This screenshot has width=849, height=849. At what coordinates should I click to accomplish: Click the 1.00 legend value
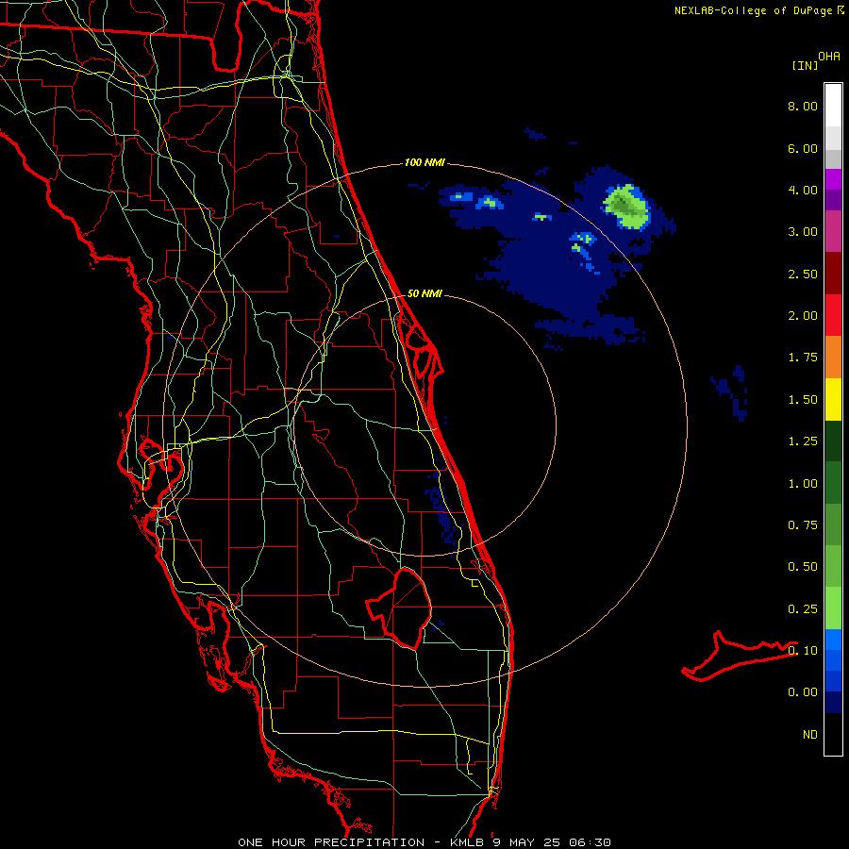click(x=803, y=484)
